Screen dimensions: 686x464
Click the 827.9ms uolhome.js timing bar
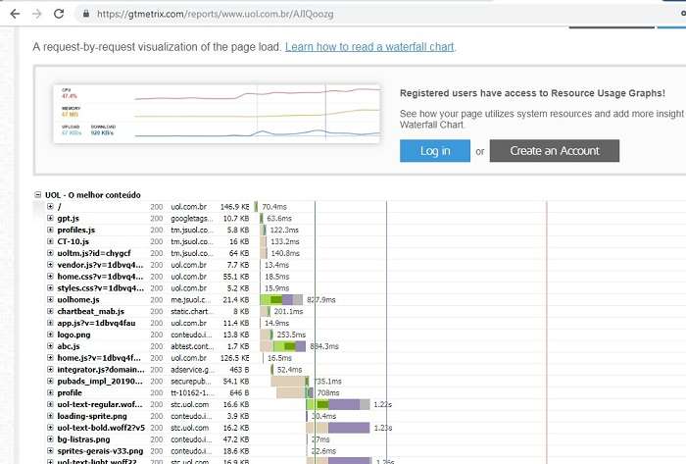pyautogui.click(x=281, y=300)
